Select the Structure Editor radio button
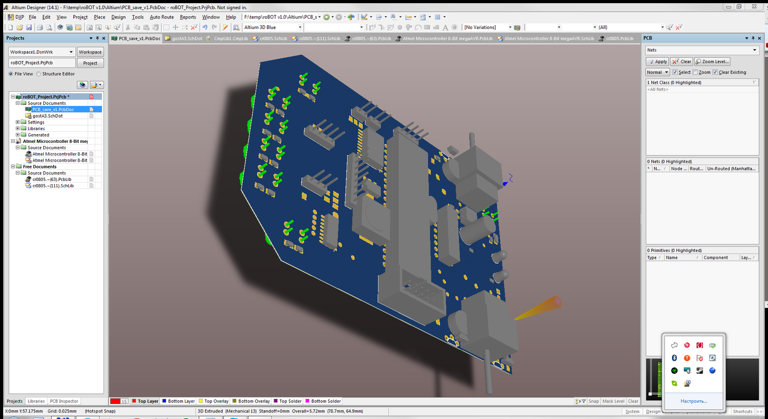768x419 pixels. click(x=38, y=74)
